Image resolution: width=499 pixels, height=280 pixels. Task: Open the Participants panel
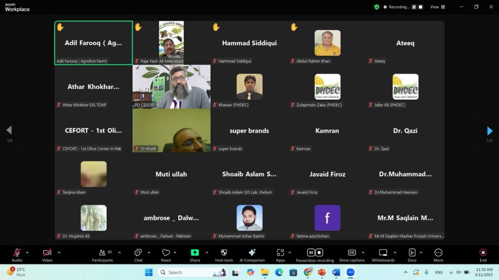point(102,255)
